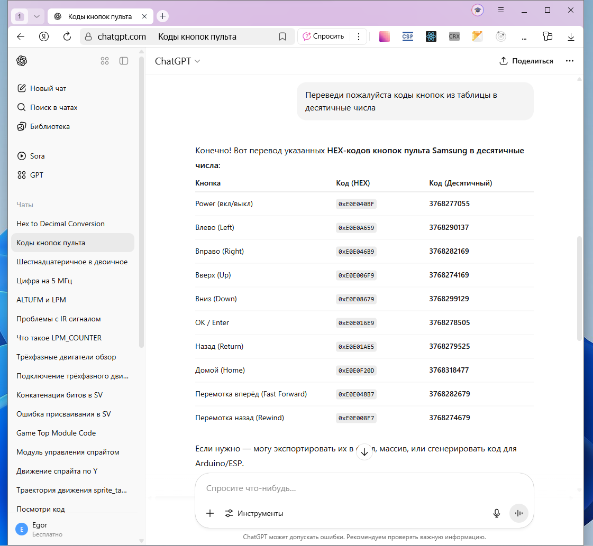Click the conversation vertical scrollbar
This screenshot has height=546, width=593.
pyautogui.click(x=579, y=289)
